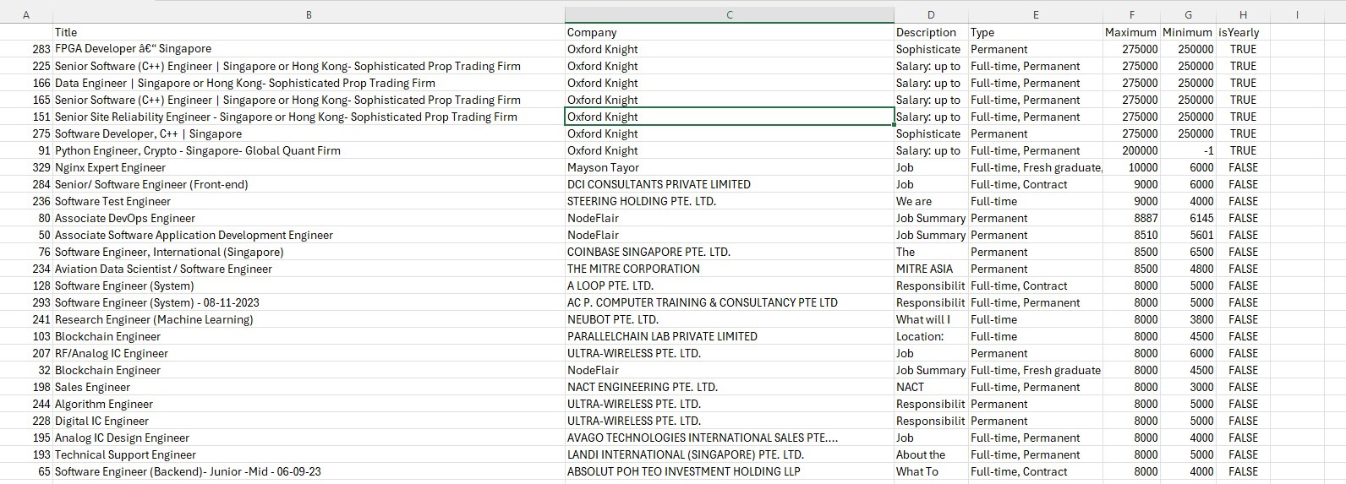Click the empty column I header
The image size is (1346, 484).
pos(1296,14)
